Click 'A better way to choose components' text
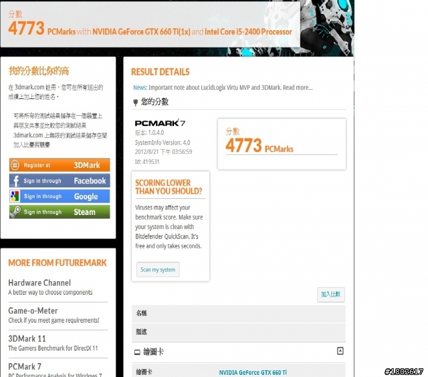Screen dimensions: 428x377 tap(51, 292)
